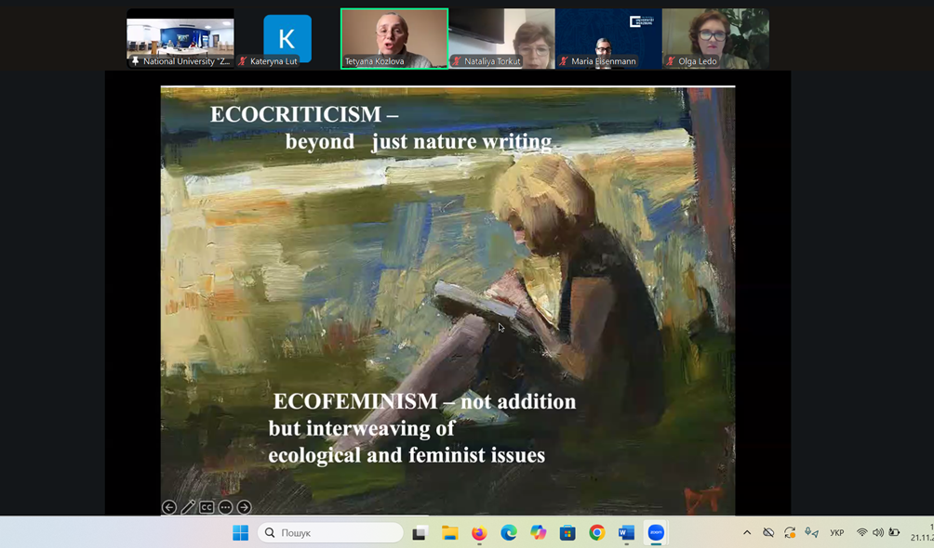Open slideshow more options (three dots)
Image resolution: width=934 pixels, height=548 pixels.
click(x=225, y=507)
